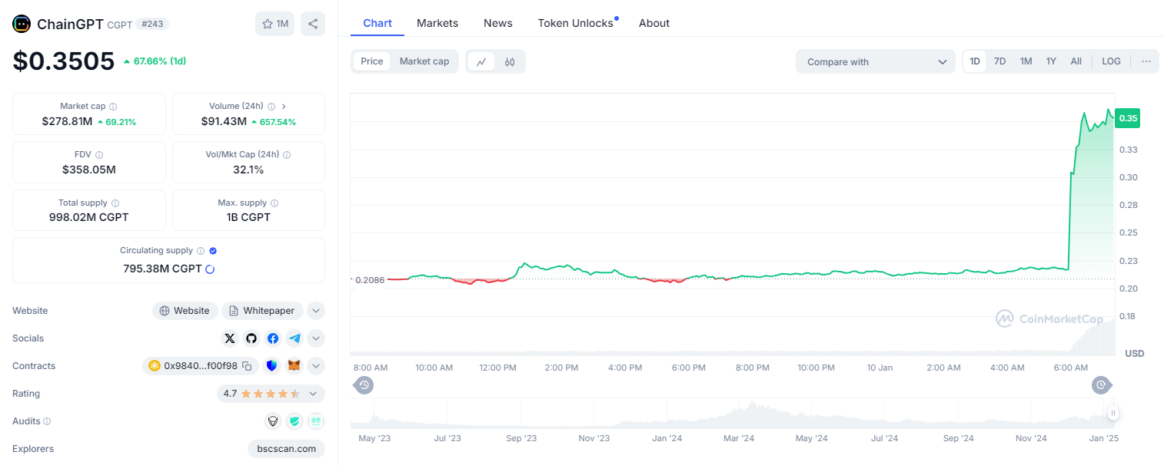The width and height of the screenshot is (1164, 465).
Task: Click Max. supply info icon
Action: click(x=274, y=203)
